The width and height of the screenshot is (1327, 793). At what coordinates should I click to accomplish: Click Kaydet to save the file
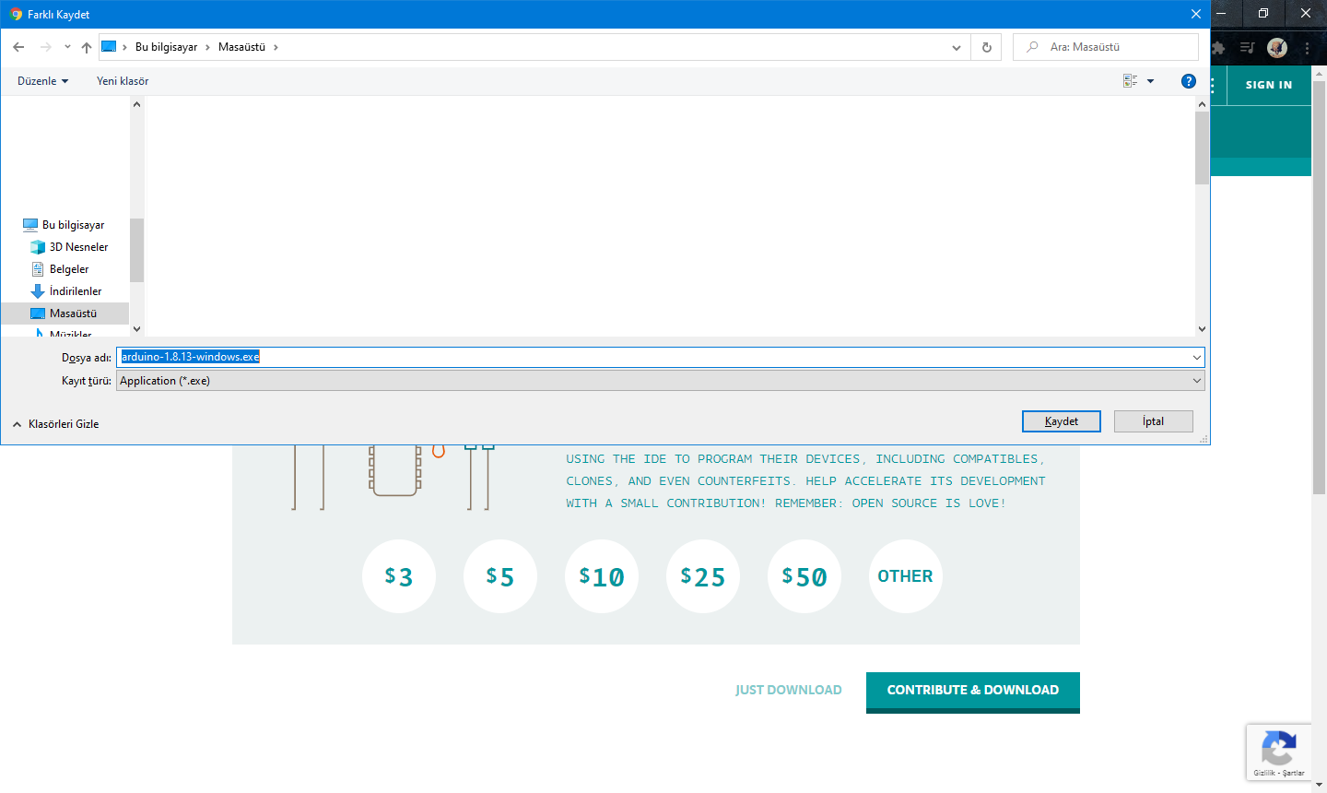coord(1062,421)
